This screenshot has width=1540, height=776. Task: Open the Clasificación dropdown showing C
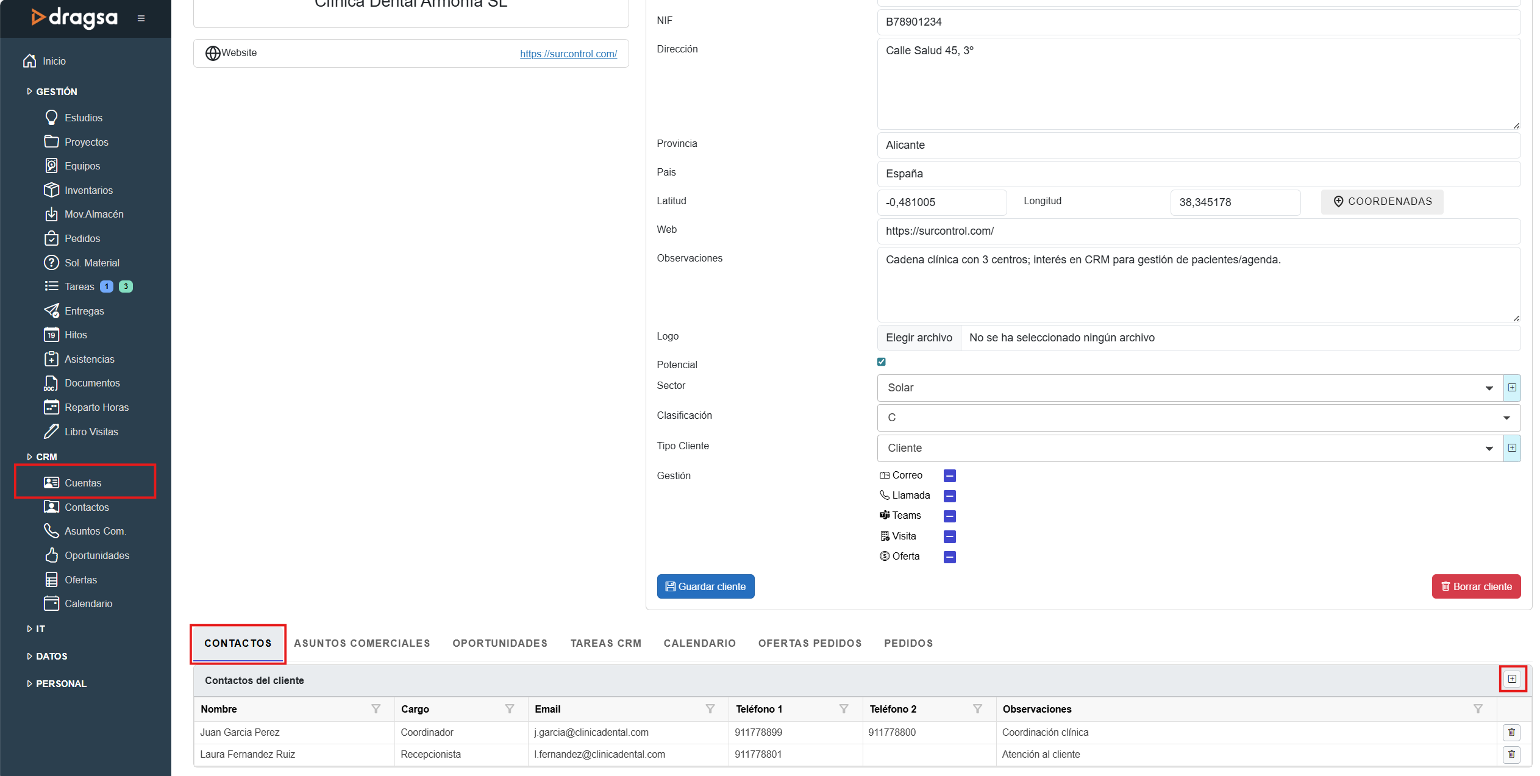point(1198,418)
